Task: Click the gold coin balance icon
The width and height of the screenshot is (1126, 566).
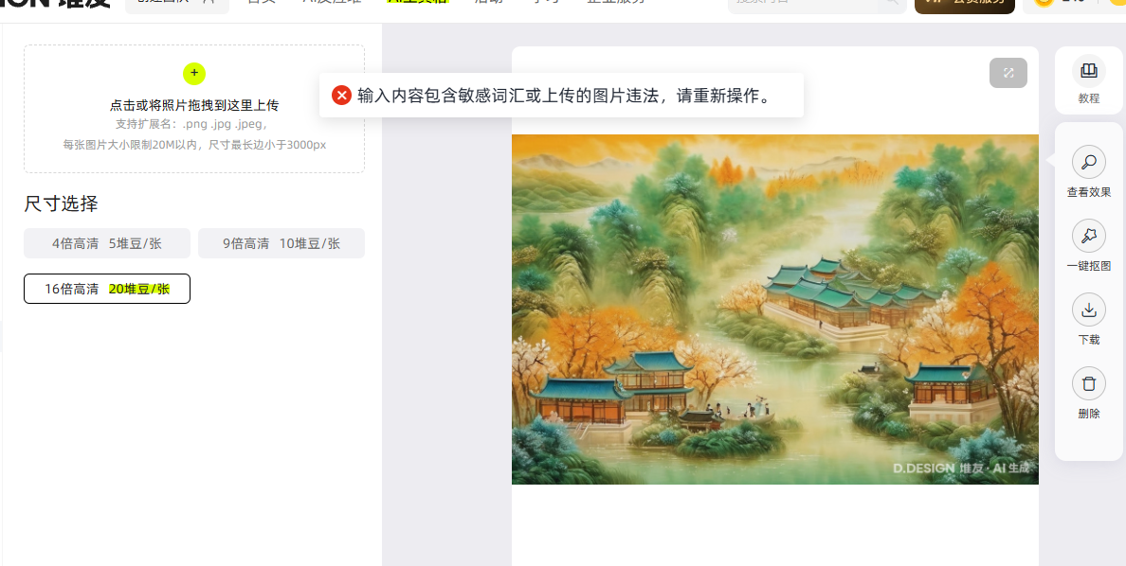Action: pos(1044,3)
